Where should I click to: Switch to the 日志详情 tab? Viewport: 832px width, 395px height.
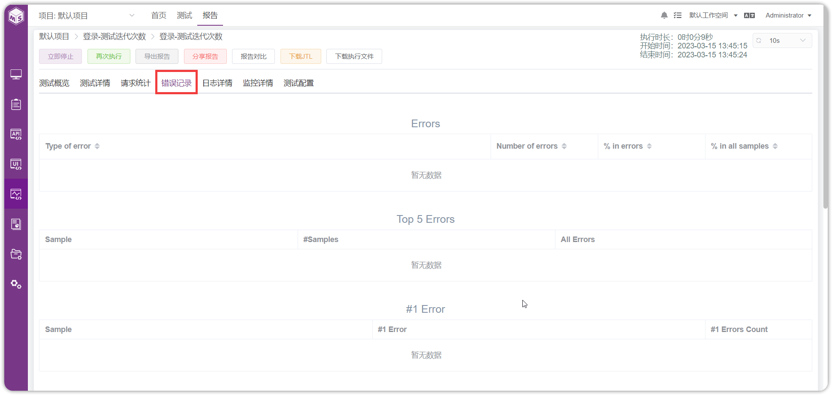[217, 83]
